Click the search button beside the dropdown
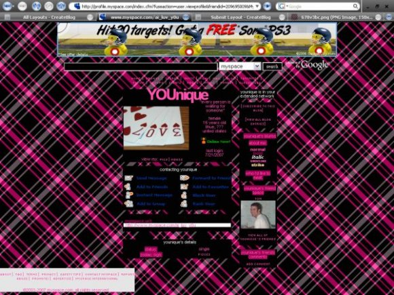Screen dimensions: 394x295 pyautogui.click(x=272, y=66)
